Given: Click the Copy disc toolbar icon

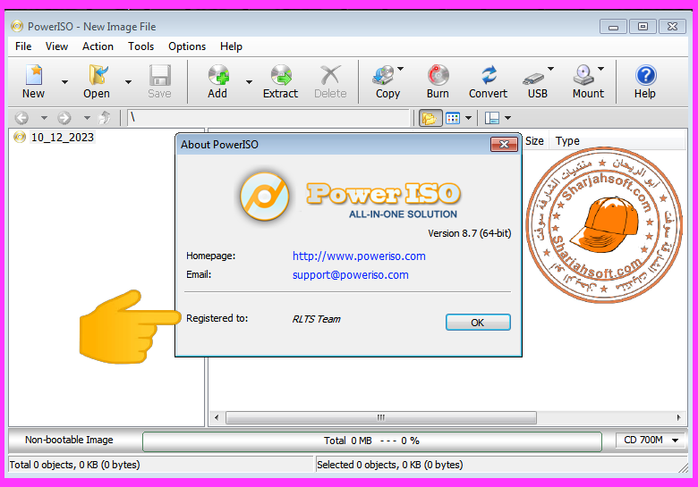Looking at the screenshot, I should [x=383, y=75].
